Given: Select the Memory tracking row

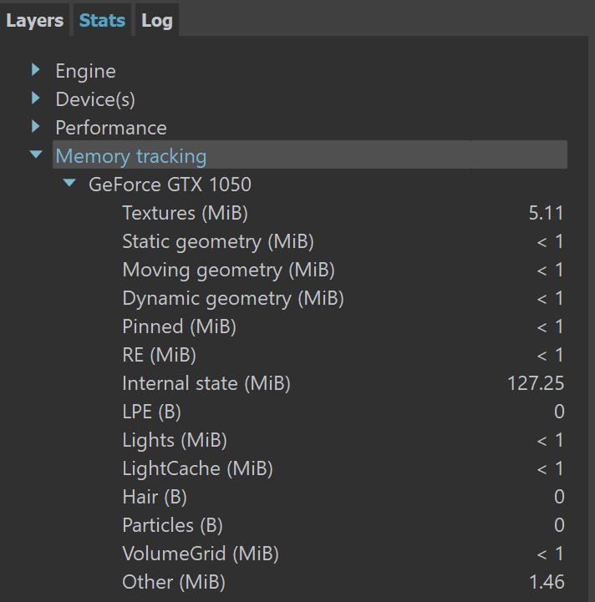Looking at the screenshot, I should click(310, 154).
